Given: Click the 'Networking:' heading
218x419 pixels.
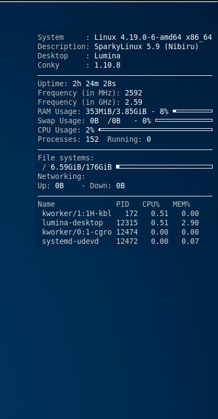Looking at the screenshot, I should click(x=62, y=177).
